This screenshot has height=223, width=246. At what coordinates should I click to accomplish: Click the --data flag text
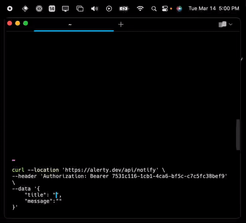(21, 189)
